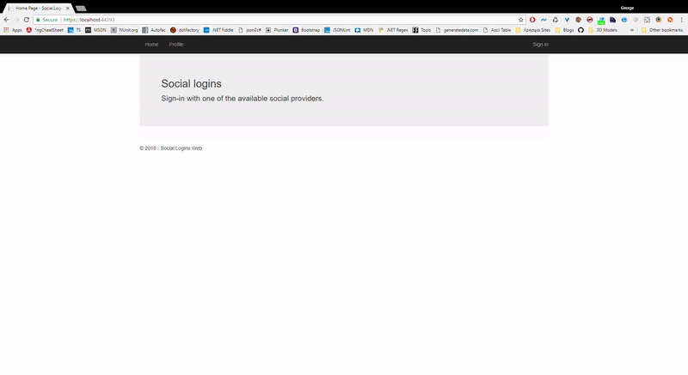Open the red Opera-style extension icon
This screenshot has height=375, width=688.
532,20
